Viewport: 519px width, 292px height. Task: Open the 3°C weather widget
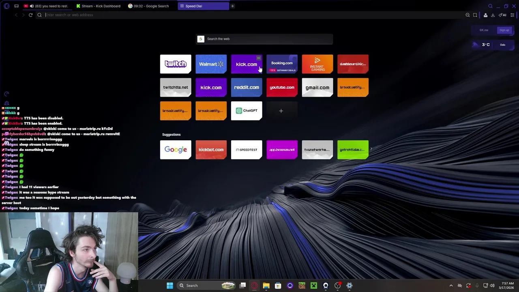pyautogui.click(x=482, y=45)
